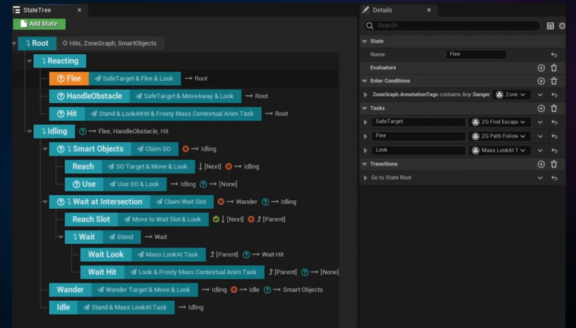Remove all Enter Conditions

click(x=554, y=81)
